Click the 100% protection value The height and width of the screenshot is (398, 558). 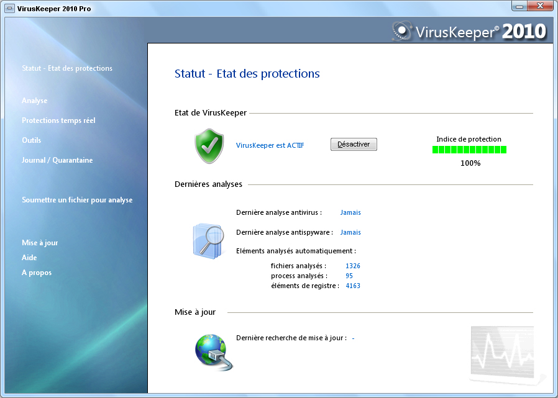tap(470, 163)
